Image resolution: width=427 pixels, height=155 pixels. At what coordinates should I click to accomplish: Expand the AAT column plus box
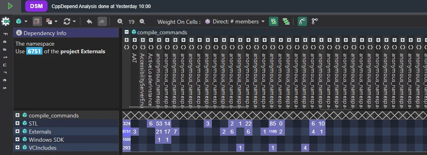coord(134,40)
